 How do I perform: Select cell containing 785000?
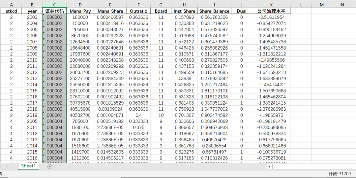(x=80, y=121)
